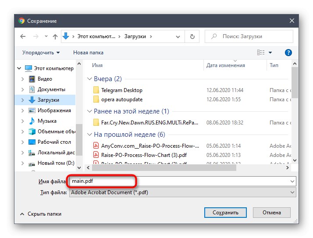This screenshot has height=238, width=313.
Task: Refresh the folder view
Action: [x=192, y=36]
